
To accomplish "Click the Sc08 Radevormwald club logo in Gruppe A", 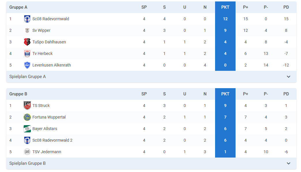I will [27, 19].
